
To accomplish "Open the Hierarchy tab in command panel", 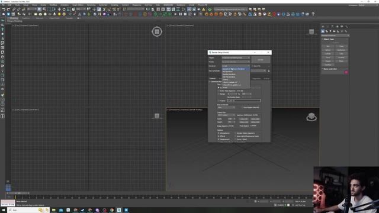I will click(332, 26).
